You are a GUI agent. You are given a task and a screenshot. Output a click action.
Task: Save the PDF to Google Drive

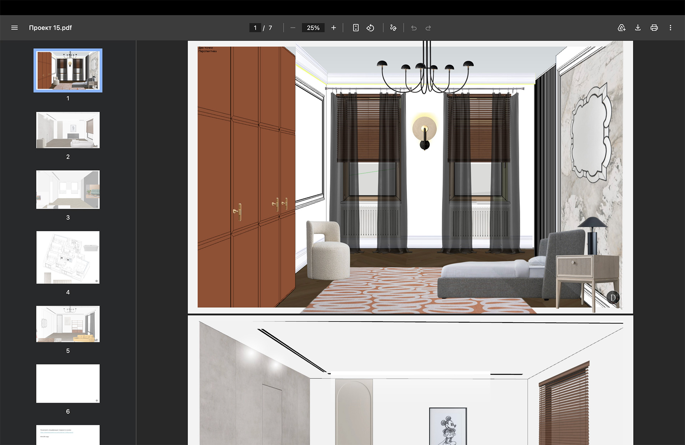621,28
